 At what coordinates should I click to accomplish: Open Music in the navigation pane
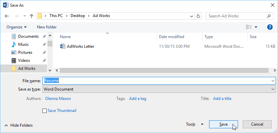click(24, 44)
